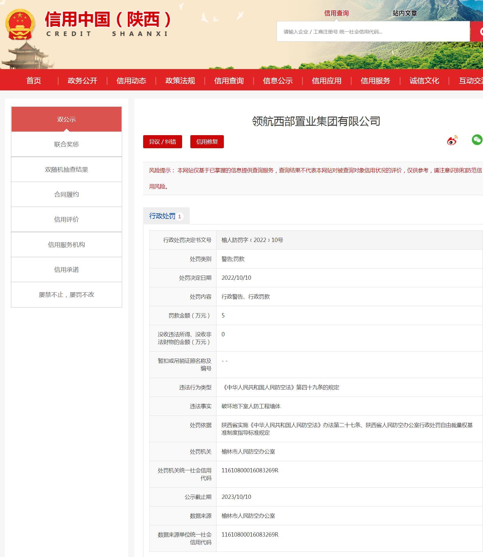
Task: Click penalty type 警告;罚款
Action: (233, 259)
